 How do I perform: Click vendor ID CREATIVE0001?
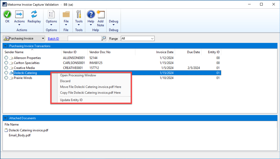click(73, 68)
